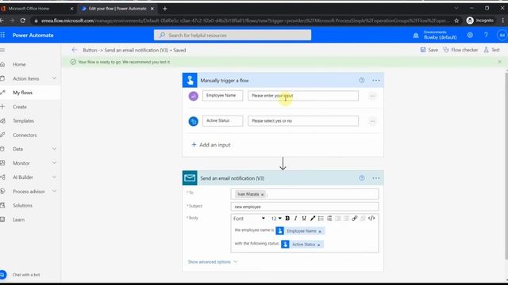Viewport: 508px width, 285px height.
Task: Run the Flow checker
Action: pos(460,50)
